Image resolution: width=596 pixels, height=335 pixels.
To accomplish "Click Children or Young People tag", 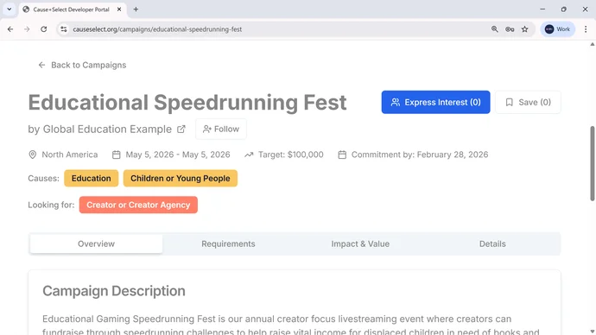I will [181, 178].
